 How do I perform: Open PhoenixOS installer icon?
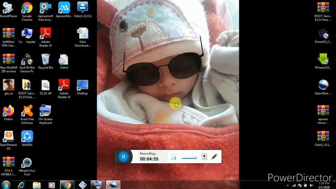point(323,61)
